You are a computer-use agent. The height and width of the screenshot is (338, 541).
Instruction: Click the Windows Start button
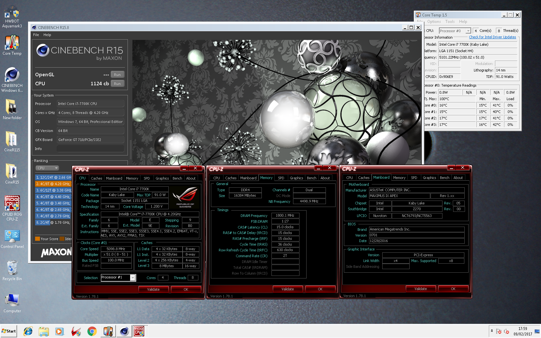(x=9, y=331)
